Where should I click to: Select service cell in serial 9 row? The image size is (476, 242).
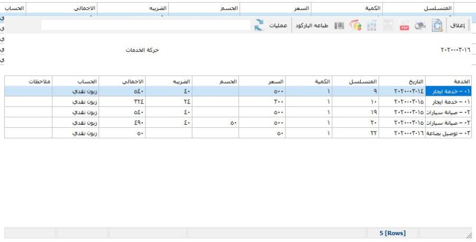(448, 91)
